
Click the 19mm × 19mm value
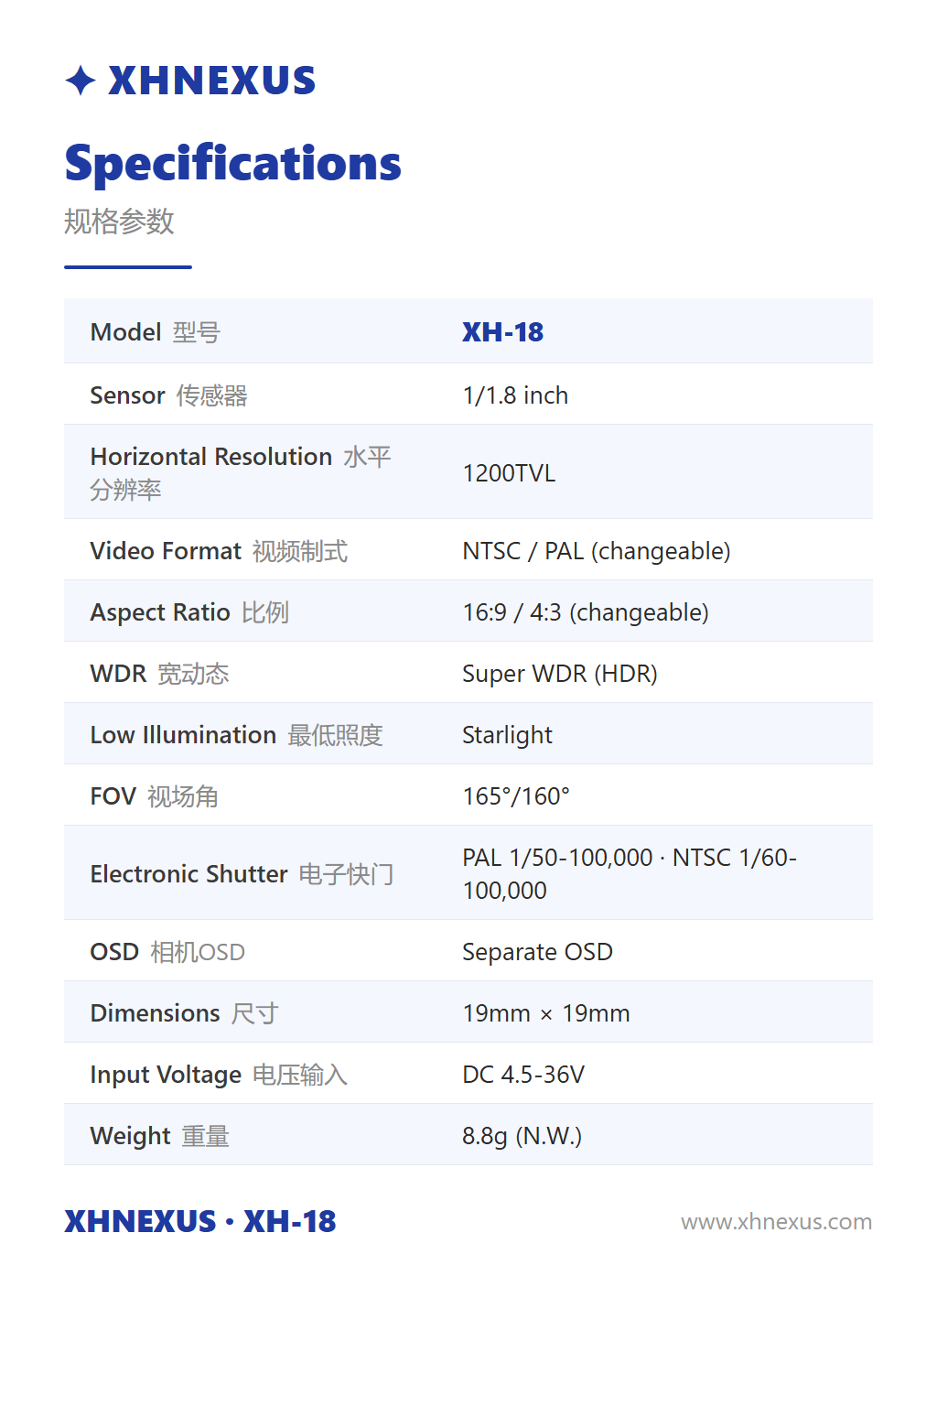tap(546, 1013)
